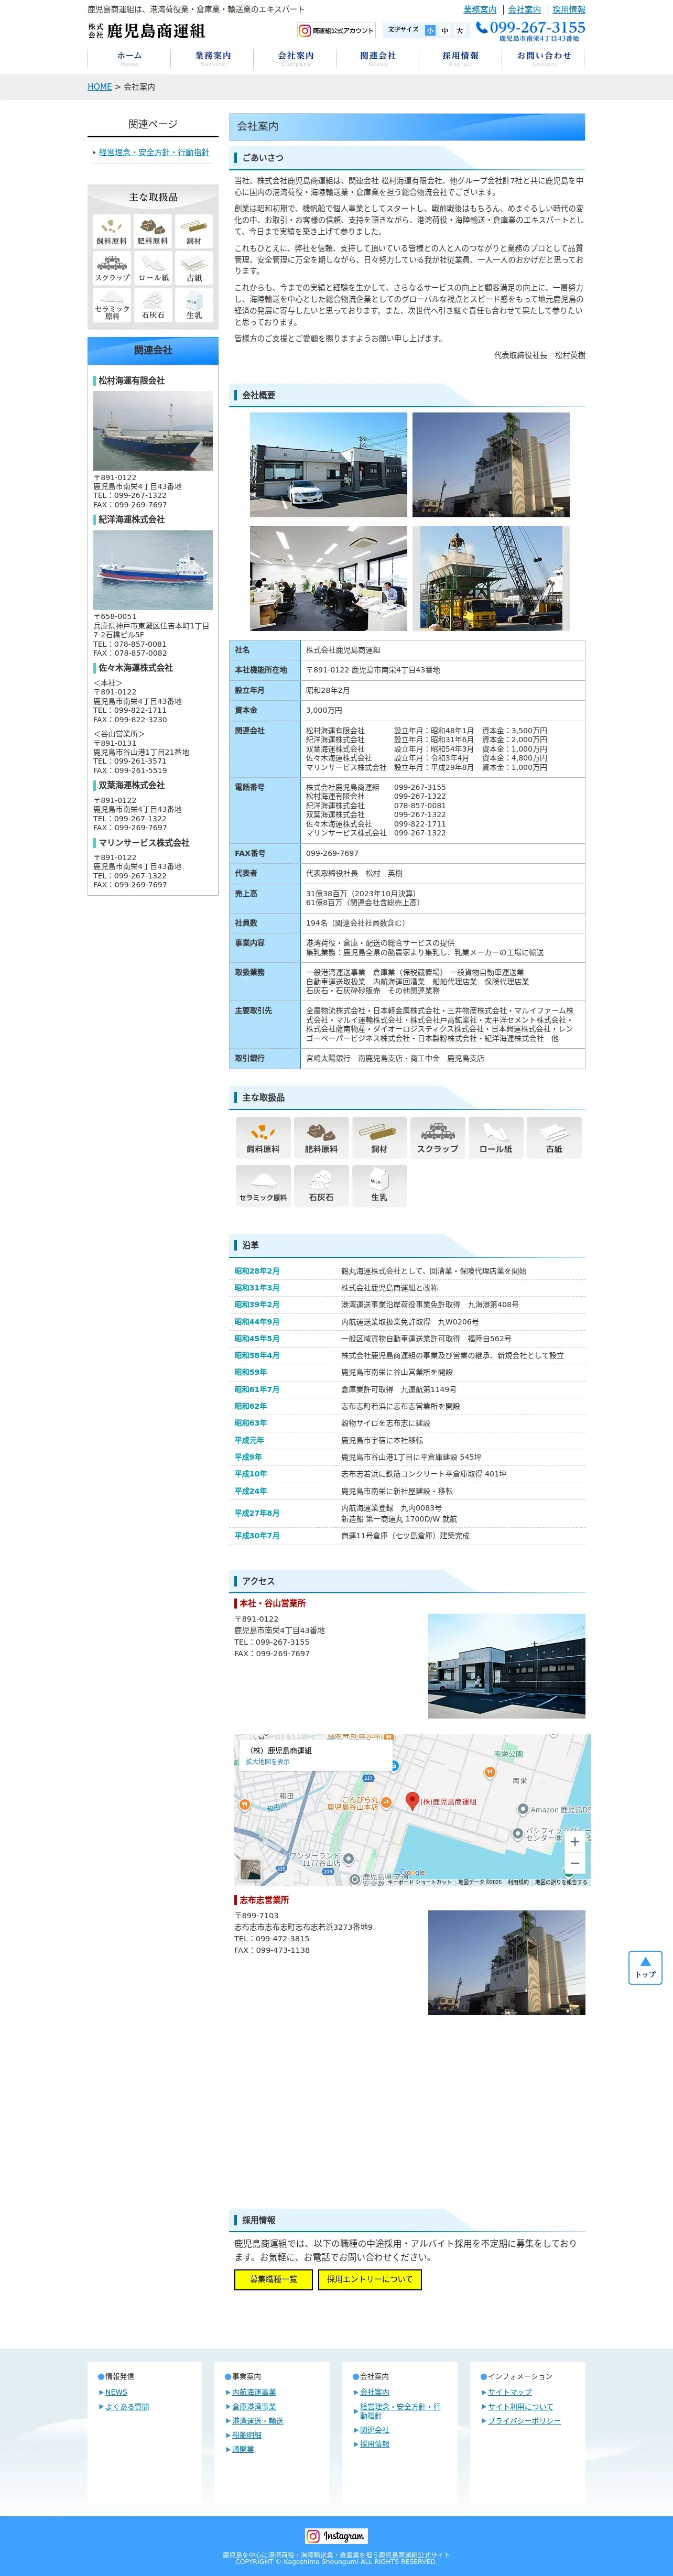
Task: Zoom in the Google map with plus button
Action: click(574, 1841)
